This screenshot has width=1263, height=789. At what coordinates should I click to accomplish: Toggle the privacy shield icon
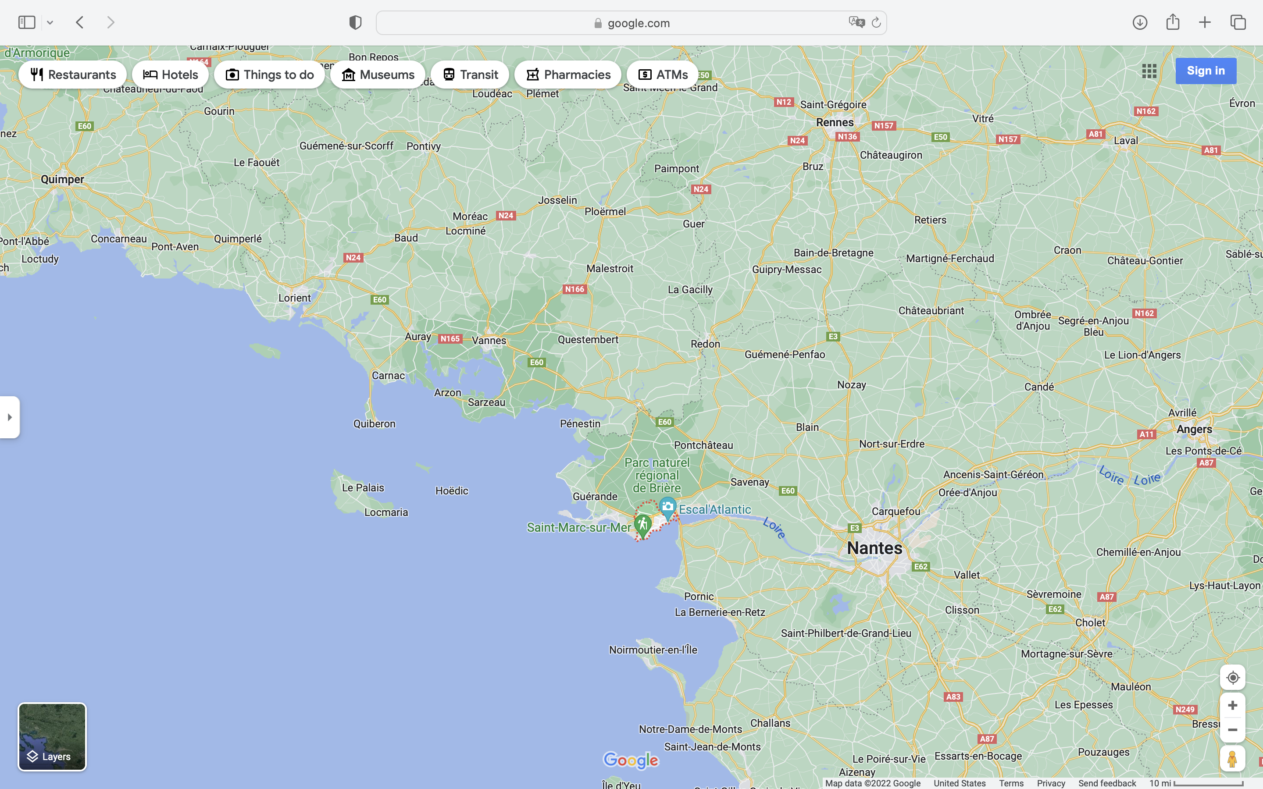tap(355, 22)
